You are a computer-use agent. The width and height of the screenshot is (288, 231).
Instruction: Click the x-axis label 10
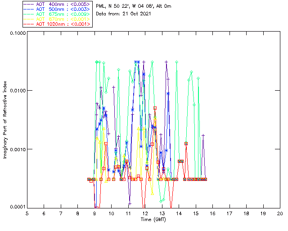111,213
